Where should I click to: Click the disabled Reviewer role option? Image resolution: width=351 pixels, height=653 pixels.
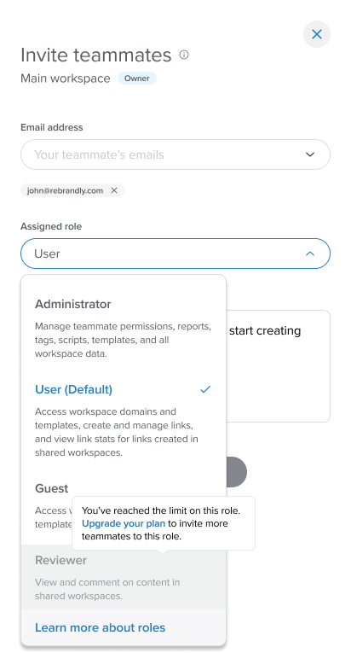pyautogui.click(x=124, y=577)
